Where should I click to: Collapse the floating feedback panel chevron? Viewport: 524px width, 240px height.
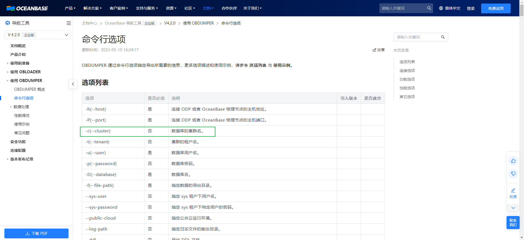513,208
